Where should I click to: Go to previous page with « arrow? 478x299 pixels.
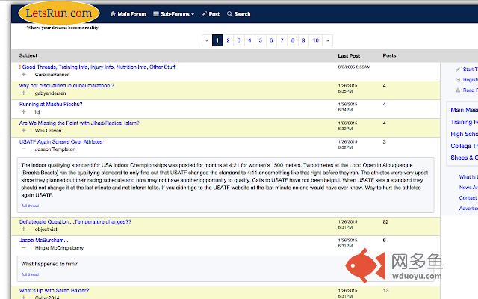(x=207, y=40)
